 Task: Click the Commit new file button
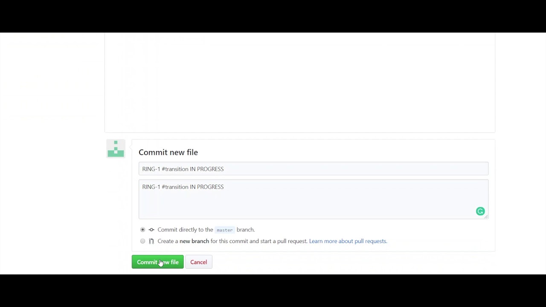pos(157,262)
